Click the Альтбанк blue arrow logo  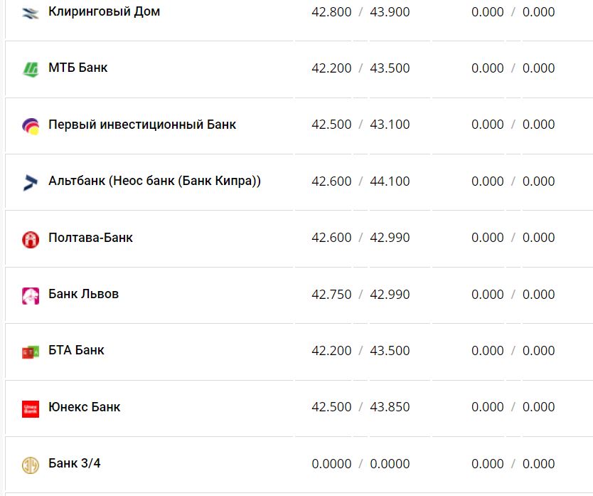(31, 182)
